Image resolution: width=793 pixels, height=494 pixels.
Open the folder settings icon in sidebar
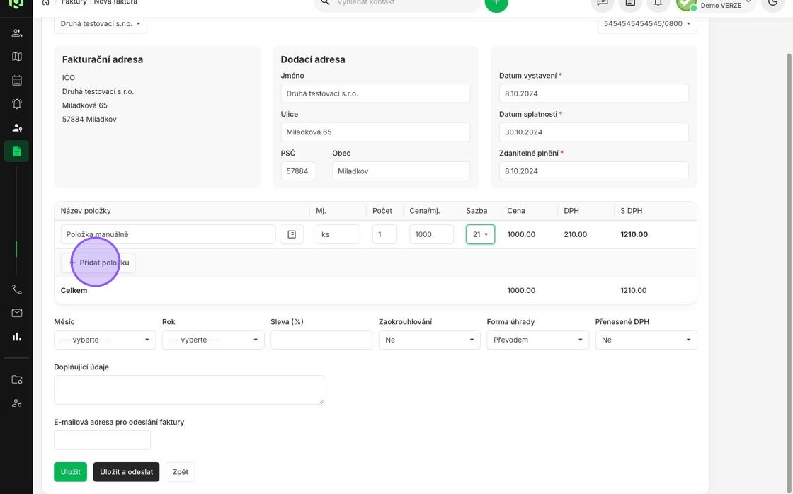pyautogui.click(x=17, y=380)
